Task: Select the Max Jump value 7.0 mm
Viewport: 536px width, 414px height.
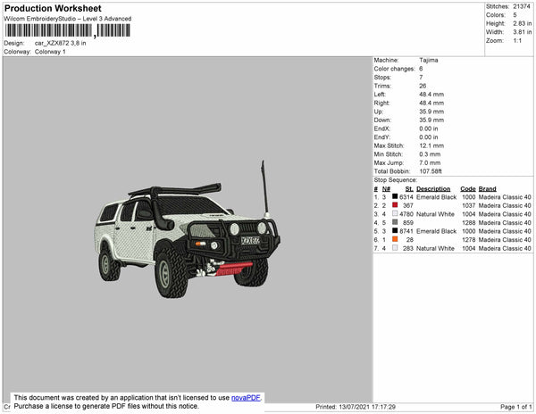Action: pyautogui.click(x=430, y=162)
